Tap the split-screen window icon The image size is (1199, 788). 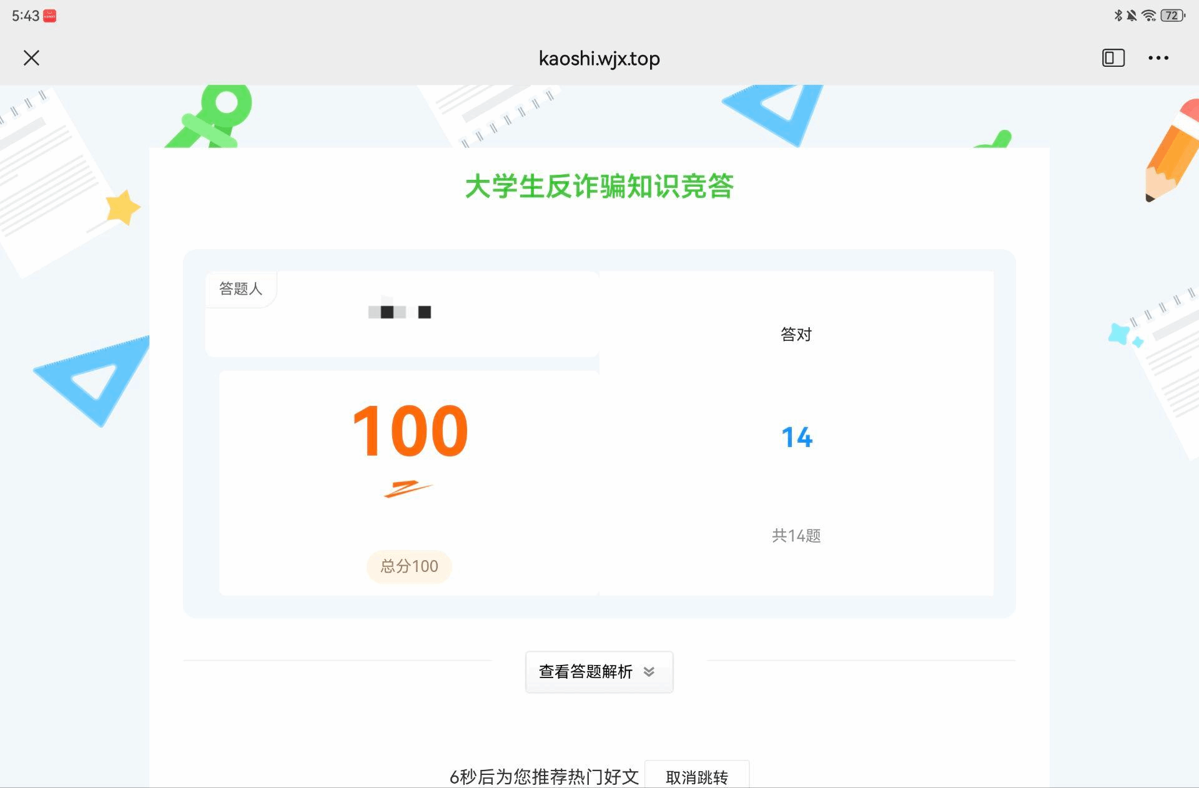point(1113,58)
